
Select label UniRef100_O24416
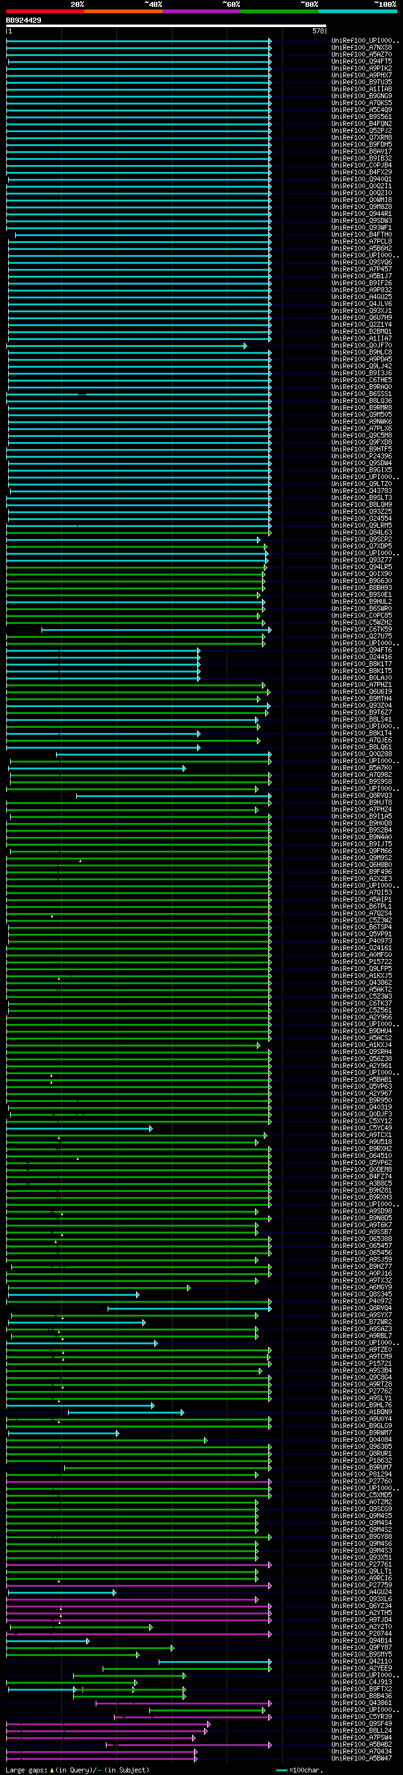click(x=361, y=657)
